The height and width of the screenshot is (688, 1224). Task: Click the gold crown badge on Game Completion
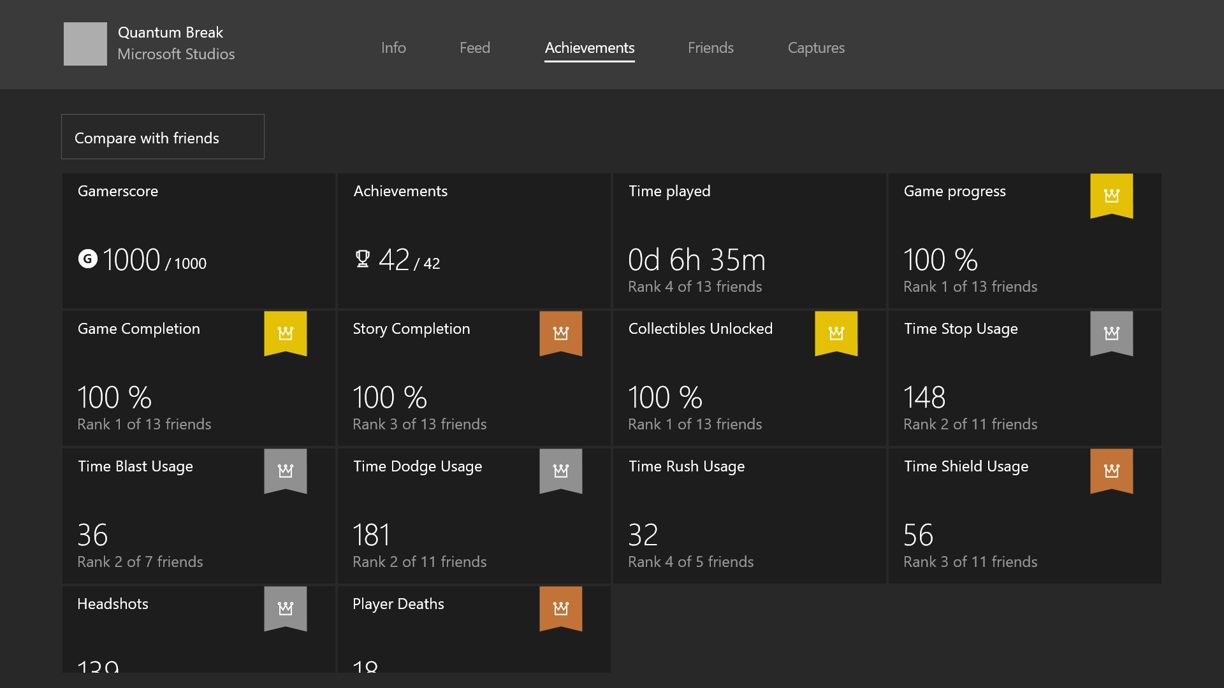[285, 333]
